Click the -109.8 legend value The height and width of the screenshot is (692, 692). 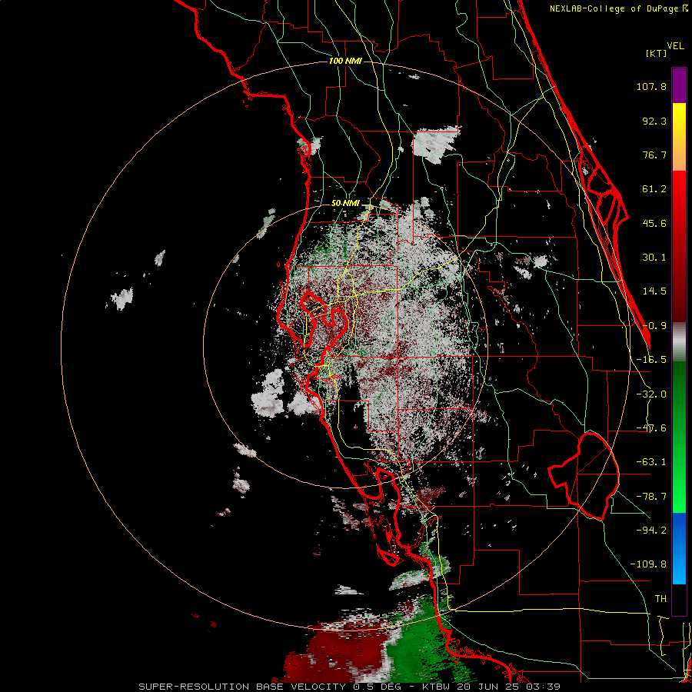click(648, 564)
